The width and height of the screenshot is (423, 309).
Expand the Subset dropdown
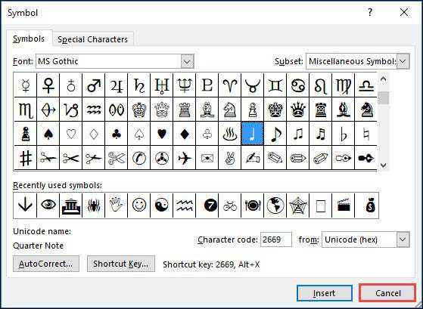[403, 61]
